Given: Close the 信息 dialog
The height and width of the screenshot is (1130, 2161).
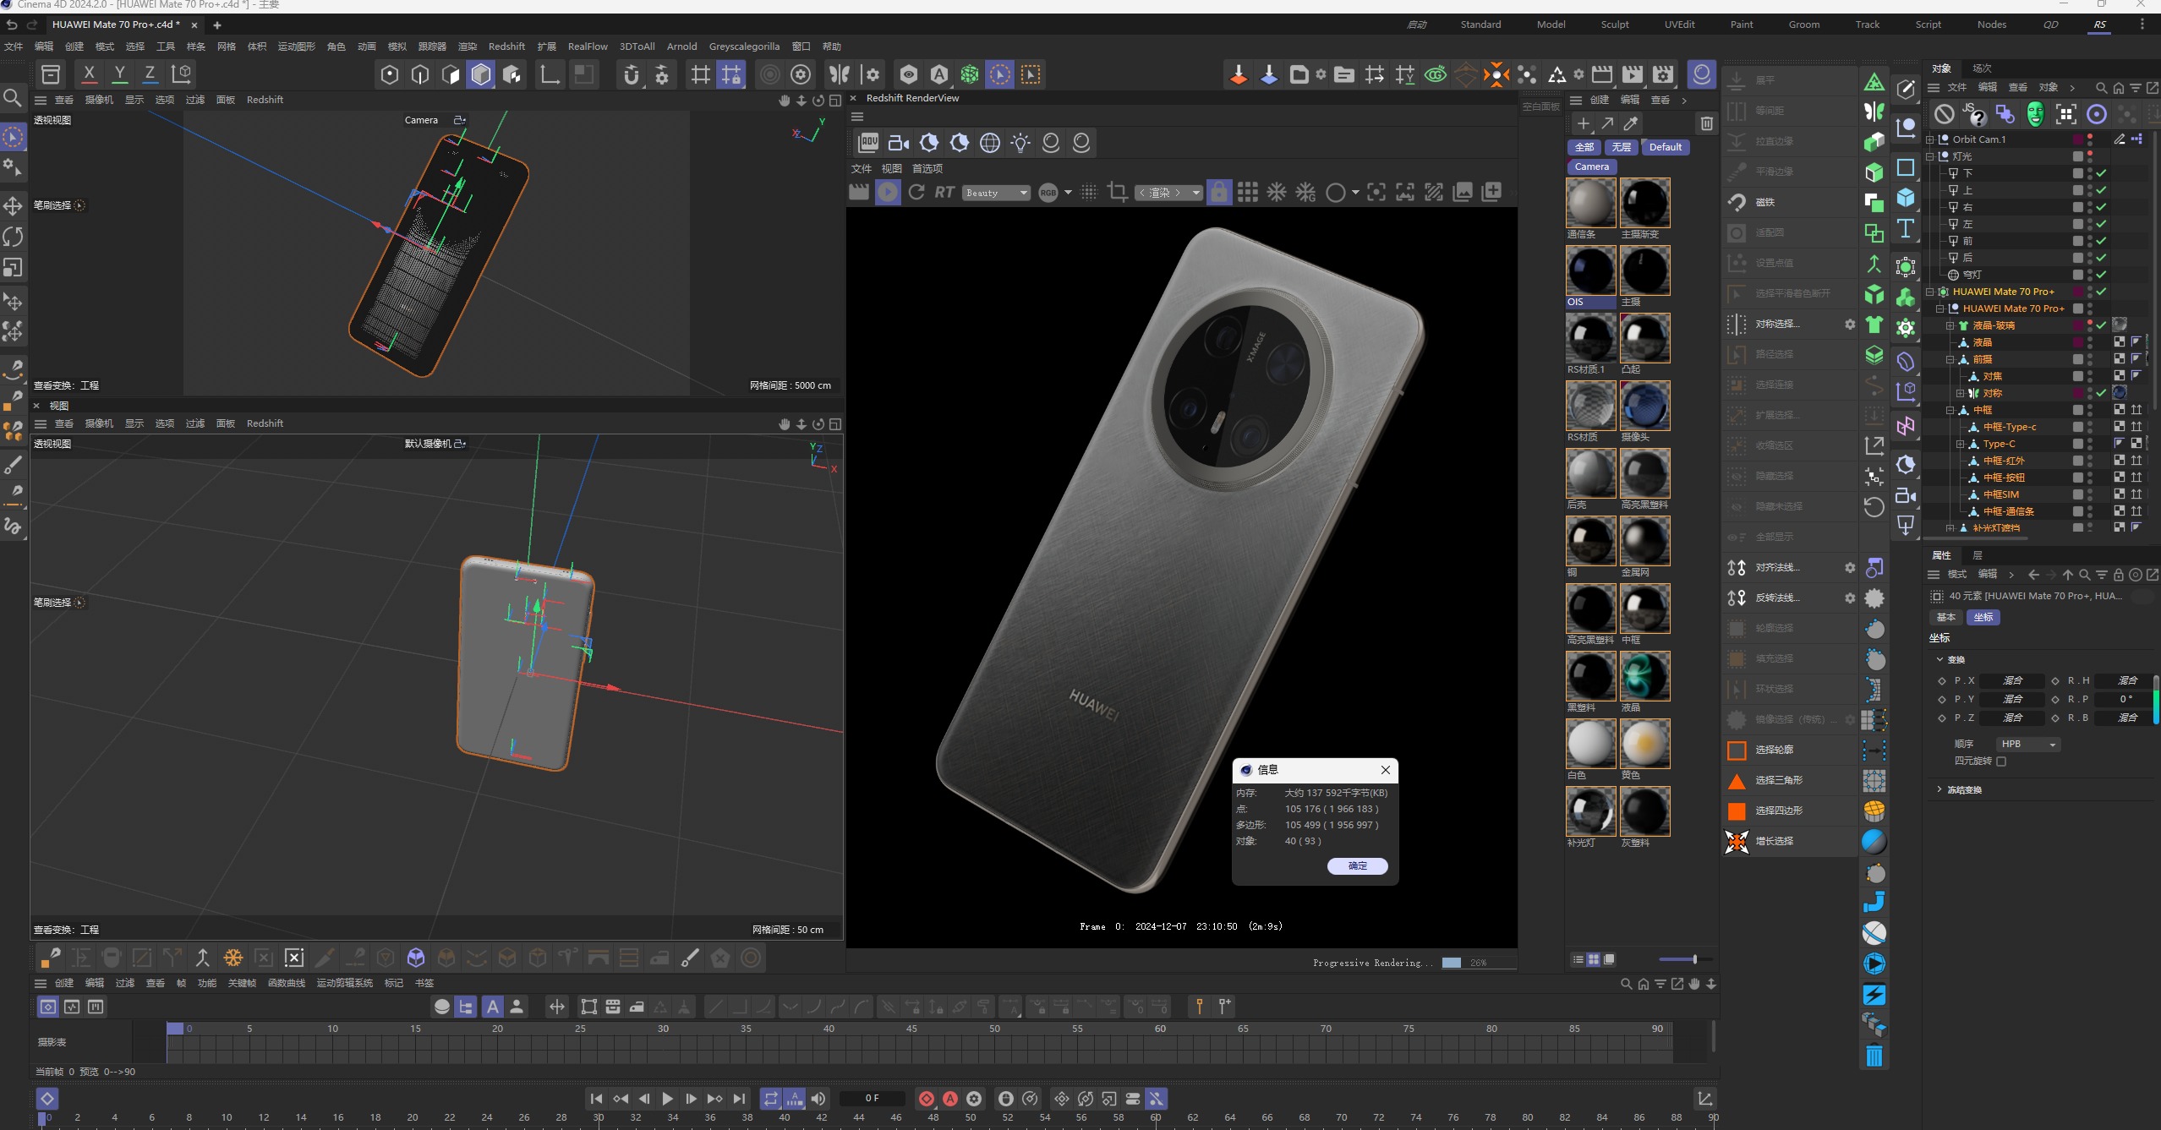Looking at the screenshot, I should click(1385, 770).
